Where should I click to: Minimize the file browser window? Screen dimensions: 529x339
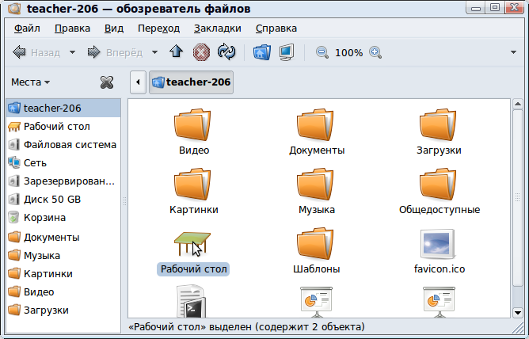point(476,7)
